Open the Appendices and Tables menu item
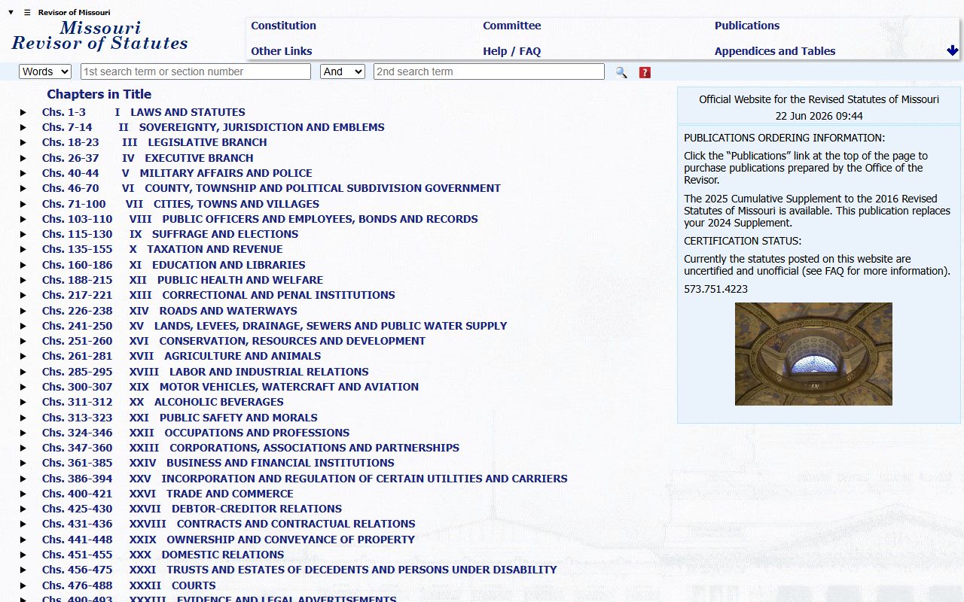Image resolution: width=964 pixels, height=602 pixels. (x=775, y=51)
